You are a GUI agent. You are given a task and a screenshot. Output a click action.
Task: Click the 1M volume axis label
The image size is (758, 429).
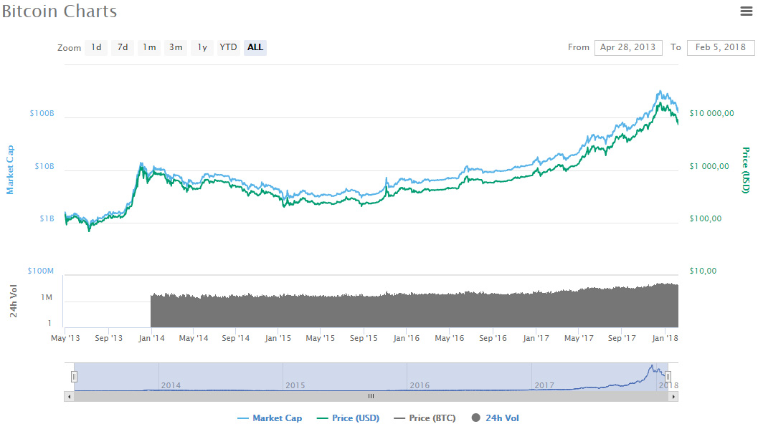click(x=47, y=297)
